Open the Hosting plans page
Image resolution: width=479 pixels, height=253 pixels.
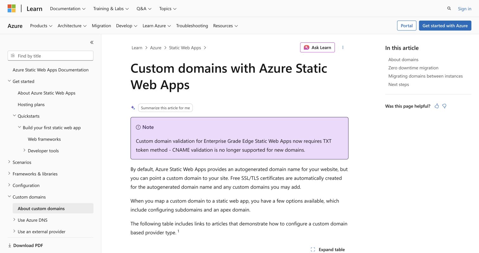pyautogui.click(x=31, y=104)
